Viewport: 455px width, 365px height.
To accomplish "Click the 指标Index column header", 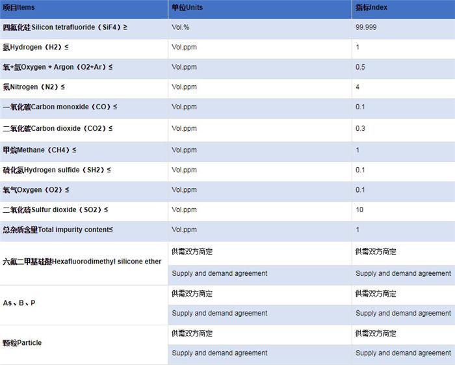I will (372, 7).
